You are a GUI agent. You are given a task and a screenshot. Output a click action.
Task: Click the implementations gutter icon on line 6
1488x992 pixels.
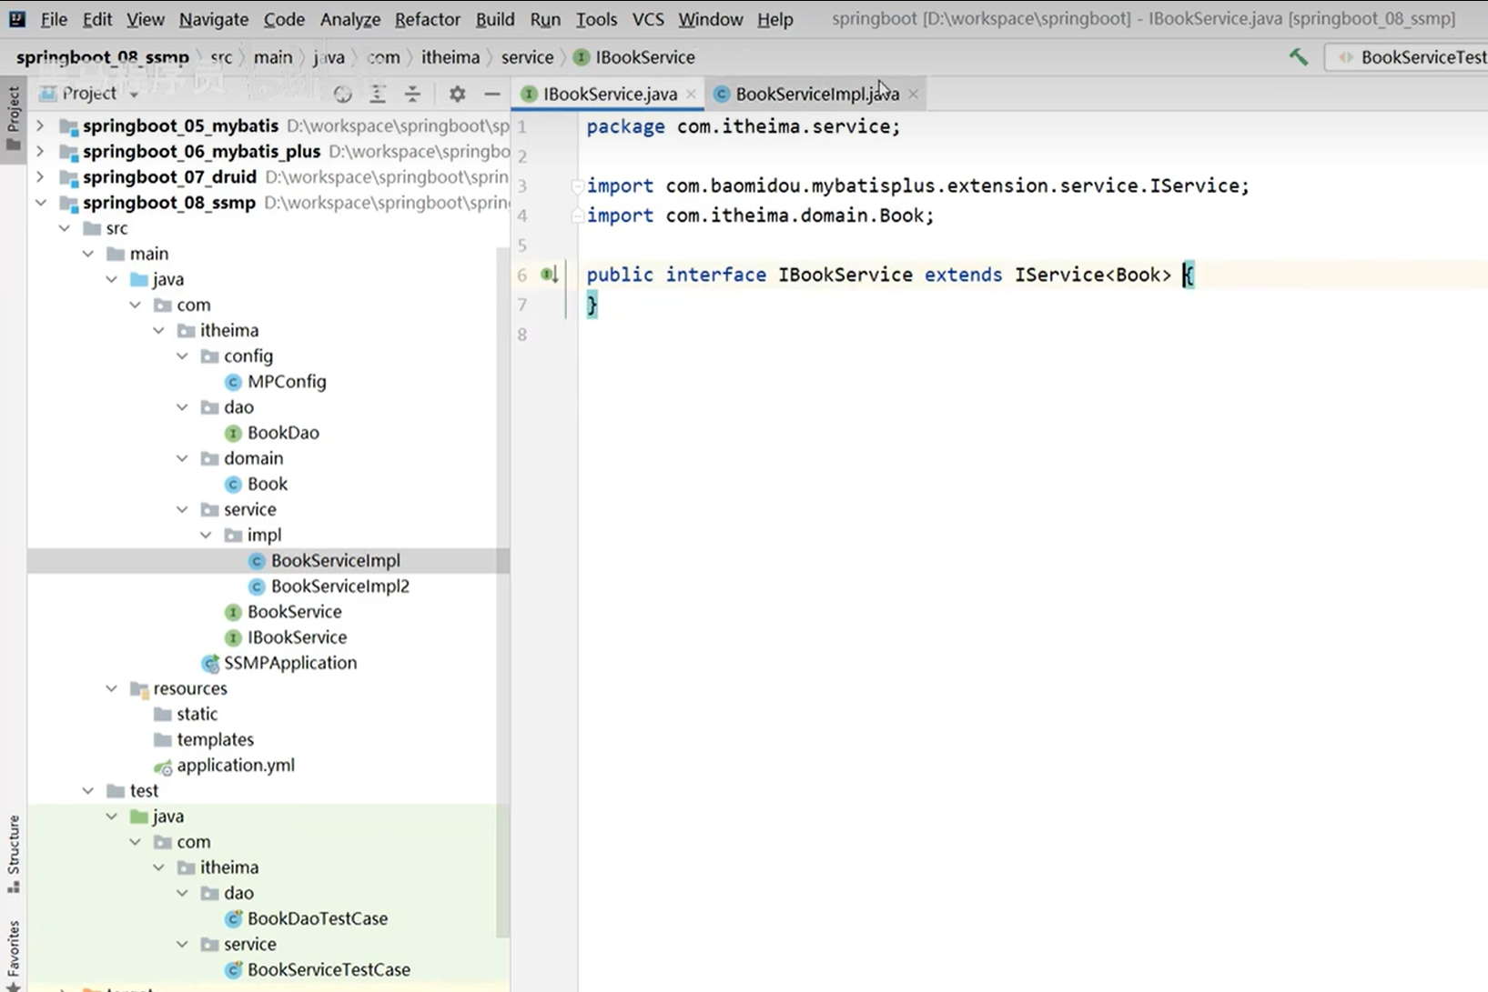[549, 275]
